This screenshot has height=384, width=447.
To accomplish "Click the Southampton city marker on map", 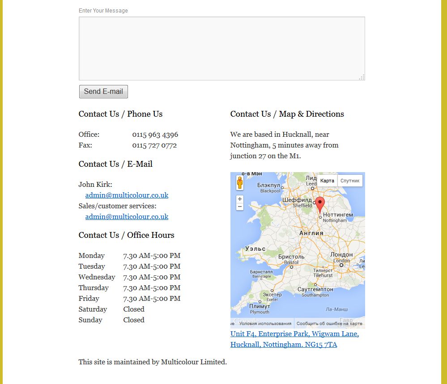I will [315, 285].
